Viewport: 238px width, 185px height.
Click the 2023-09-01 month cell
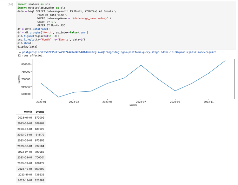(25, 163)
